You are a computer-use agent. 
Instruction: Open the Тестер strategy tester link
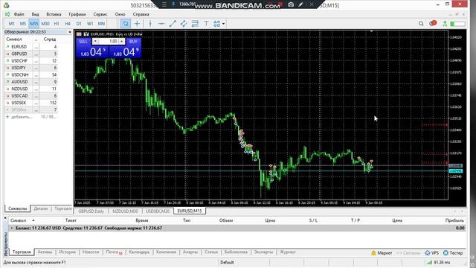click(x=453, y=253)
